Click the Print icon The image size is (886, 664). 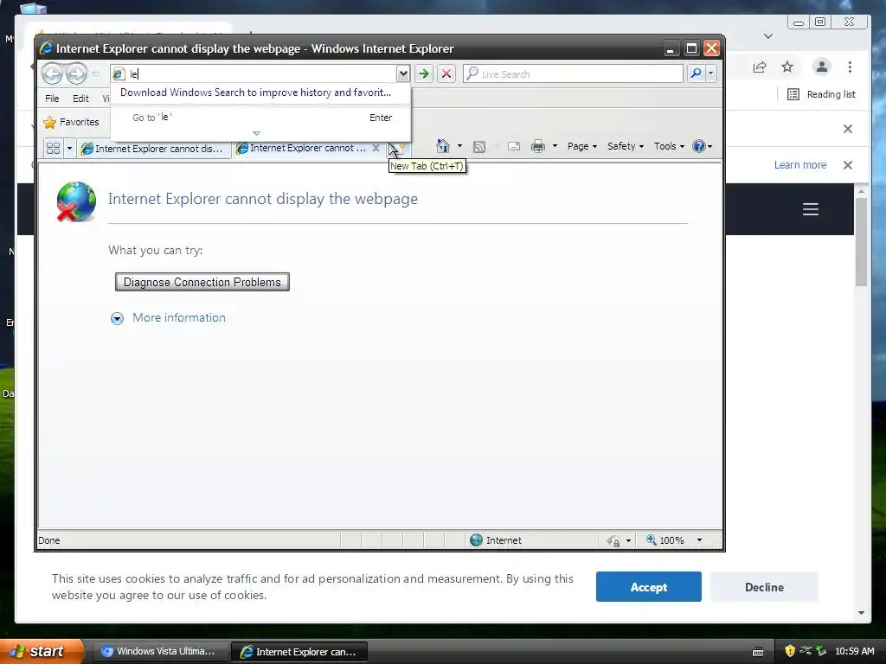538,146
